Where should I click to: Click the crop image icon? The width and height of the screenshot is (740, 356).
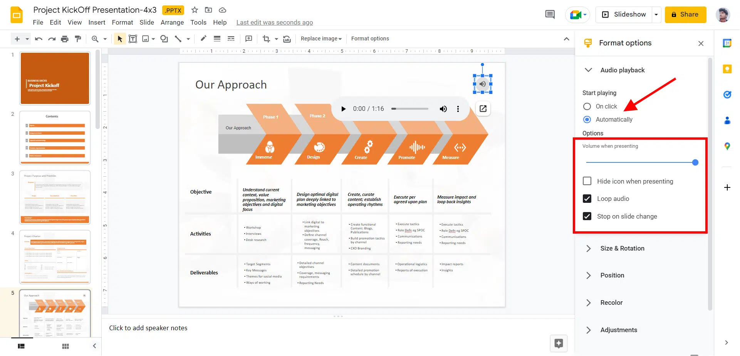(x=266, y=39)
